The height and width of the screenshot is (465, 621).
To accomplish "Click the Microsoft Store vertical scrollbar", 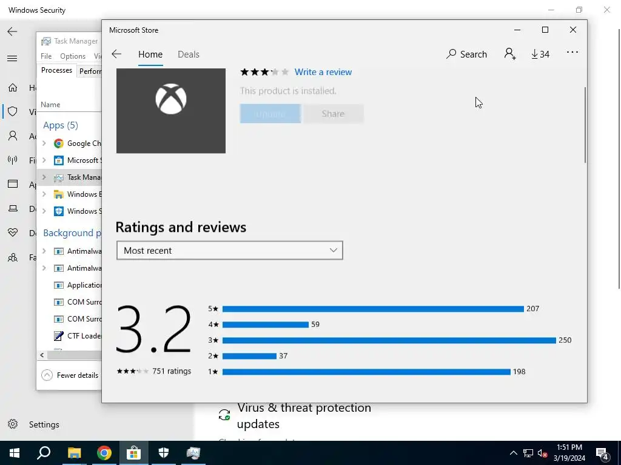I will point(585,125).
